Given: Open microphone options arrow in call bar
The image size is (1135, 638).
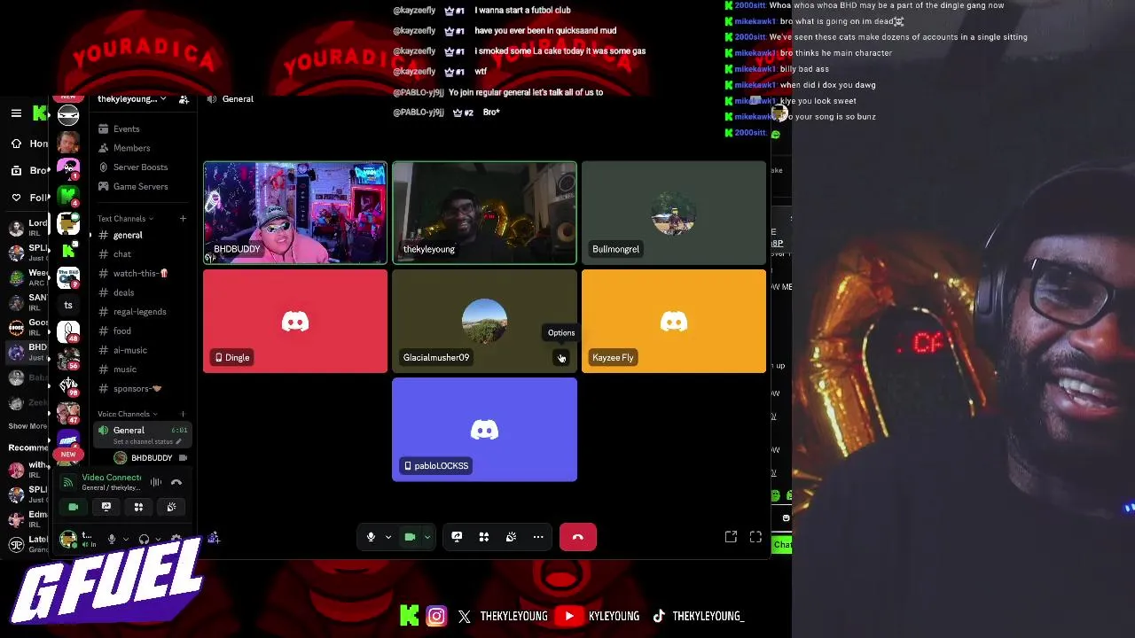Looking at the screenshot, I should [387, 537].
